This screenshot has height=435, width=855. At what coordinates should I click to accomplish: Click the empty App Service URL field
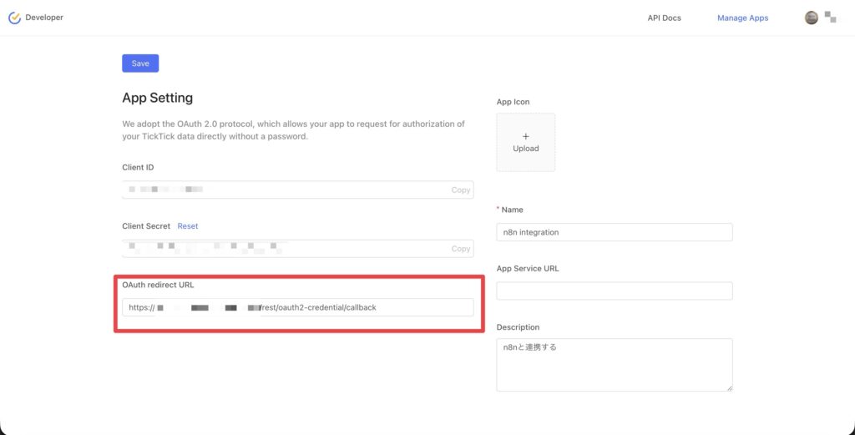pos(615,291)
